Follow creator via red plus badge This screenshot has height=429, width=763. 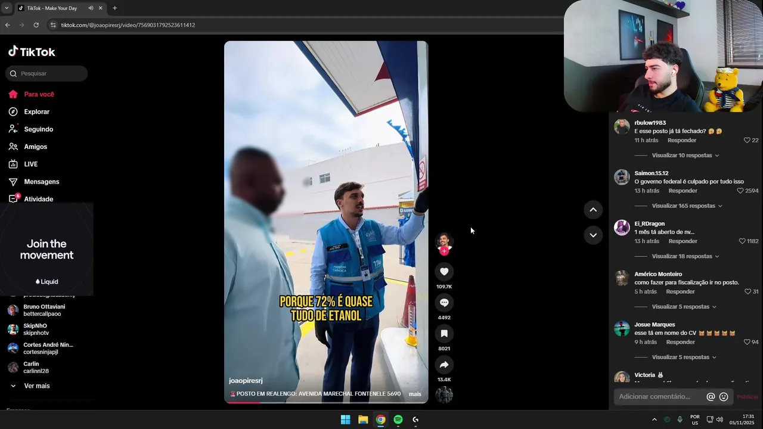click(444, 251)
